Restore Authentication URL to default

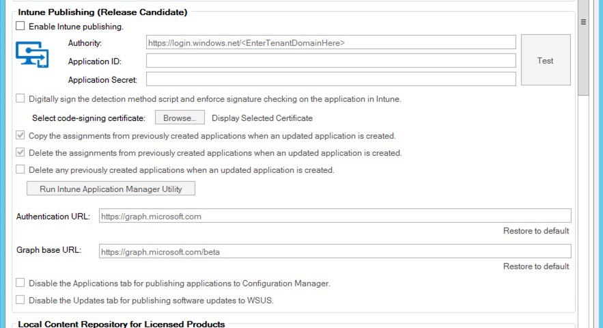tap(536, 230)
